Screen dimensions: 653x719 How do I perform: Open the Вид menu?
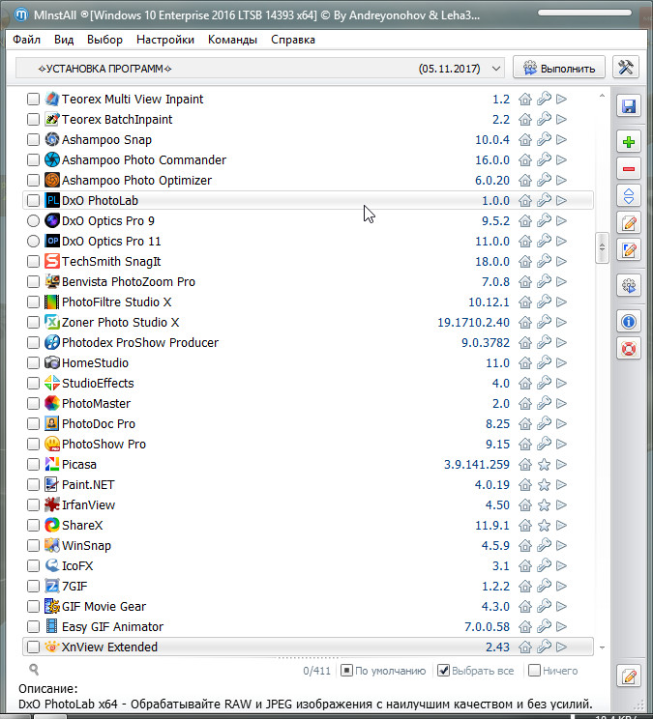tap(64, 40)
